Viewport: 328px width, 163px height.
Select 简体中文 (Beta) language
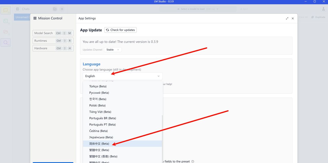(x=122, y=144)
